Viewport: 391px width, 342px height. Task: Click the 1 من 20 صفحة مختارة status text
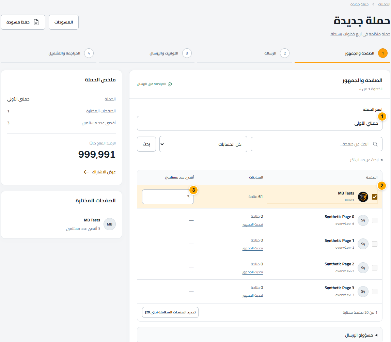[x=360, y=313]
